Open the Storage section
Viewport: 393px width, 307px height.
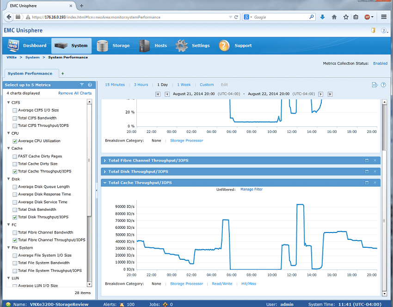click(113, 46)
